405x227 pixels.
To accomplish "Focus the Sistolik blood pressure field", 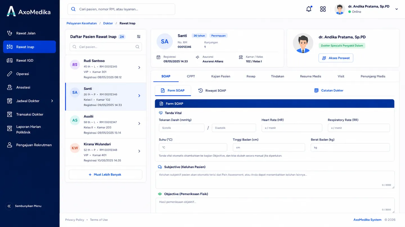I will pos(181,128).
